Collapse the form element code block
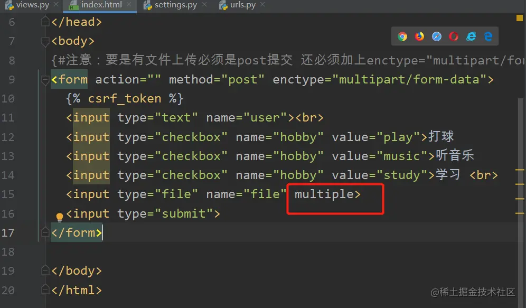Image resolution: width=526 pixels, height=308 pixels. (x=45, y=80)
